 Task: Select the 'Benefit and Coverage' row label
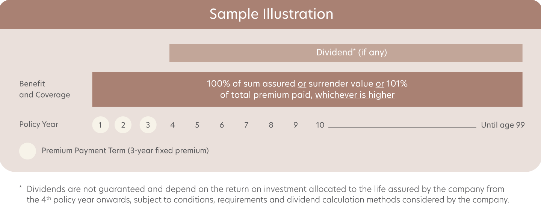point(44,89)
